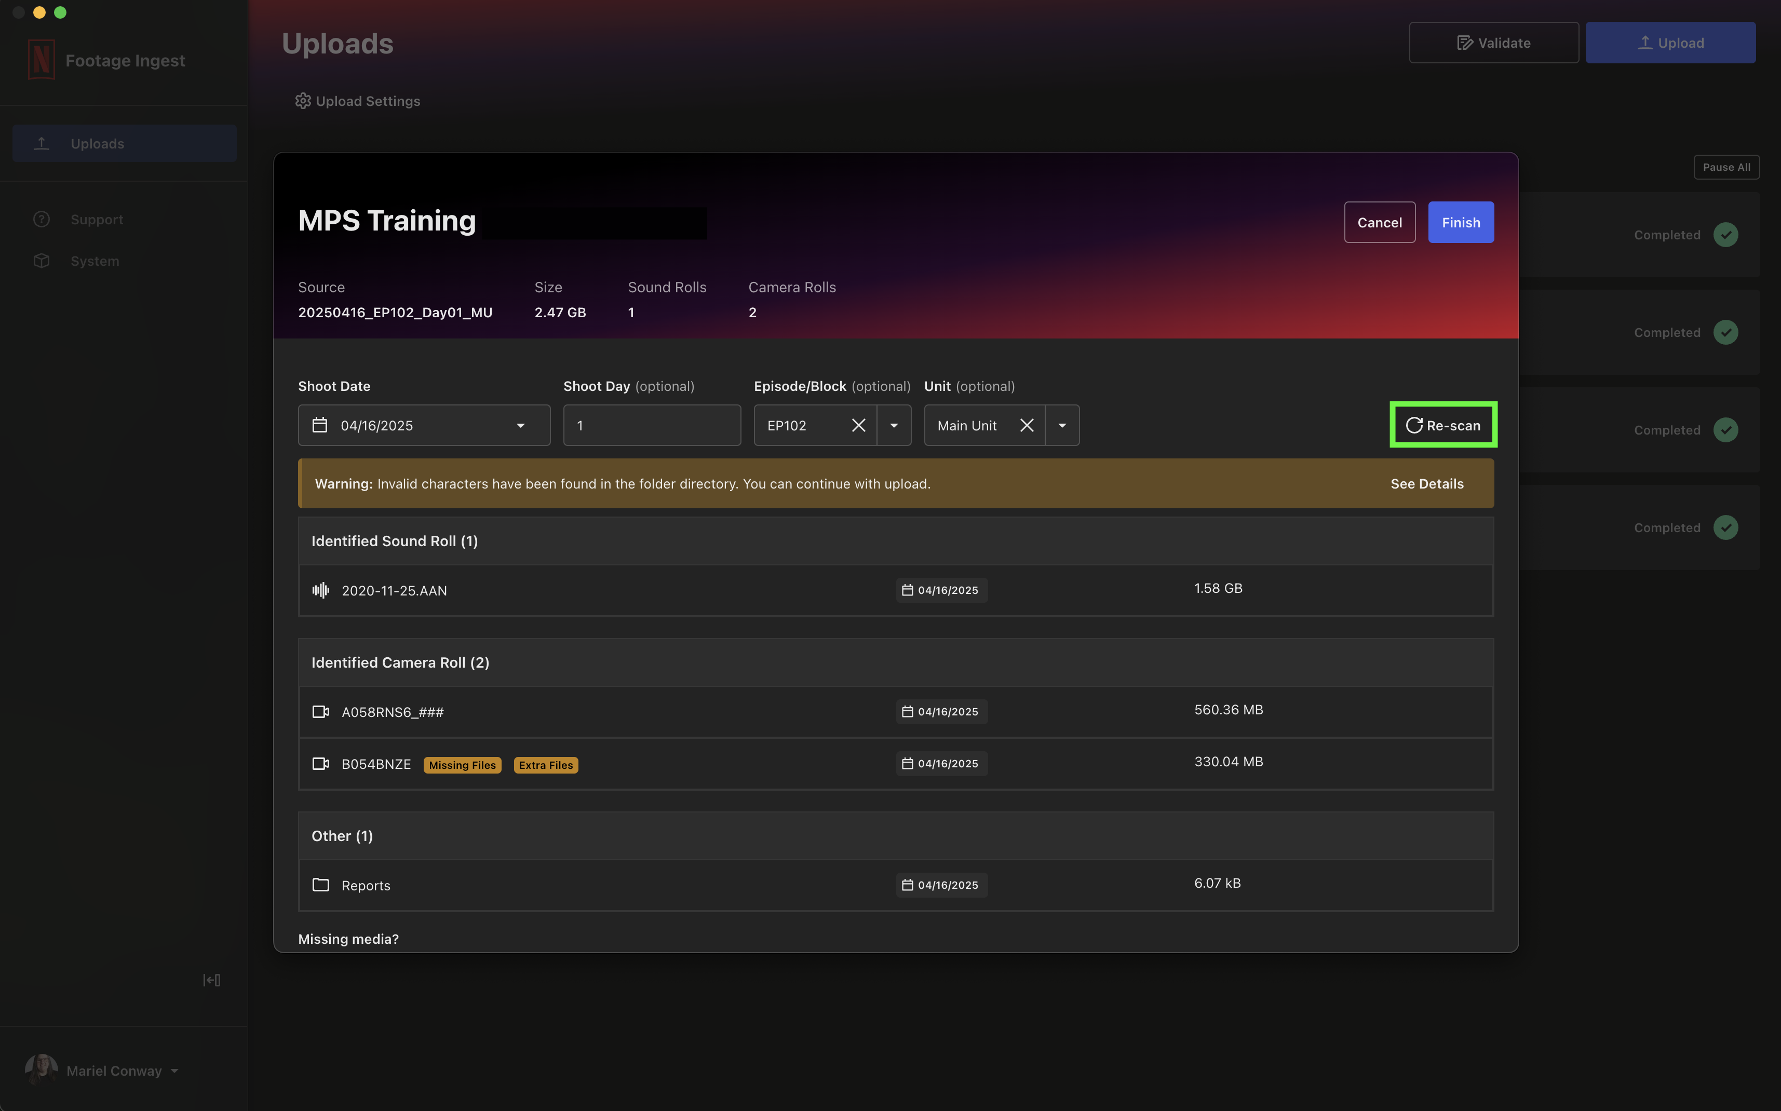Viewport: 1781px width, 1111px height.
Task: Click camera icon of A058RNS6_###
Action: [x=321, y=711]
